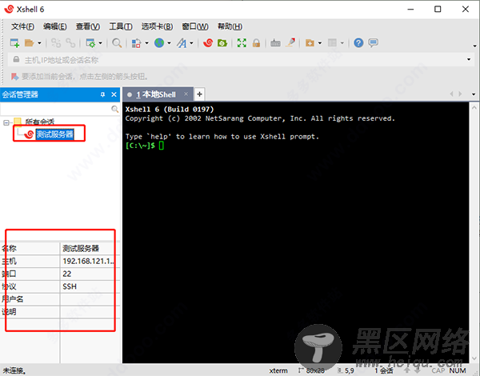This screenshot has width=480, height=376.
Task: Close the 本地Shell tab
Action: click(x=186, y=94)
